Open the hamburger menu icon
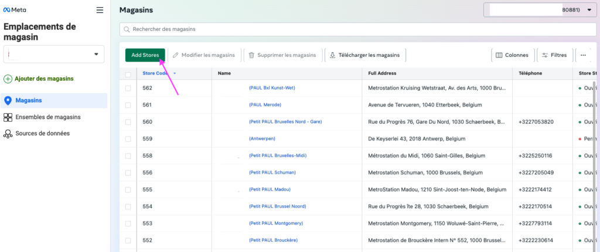 [100, 10]
